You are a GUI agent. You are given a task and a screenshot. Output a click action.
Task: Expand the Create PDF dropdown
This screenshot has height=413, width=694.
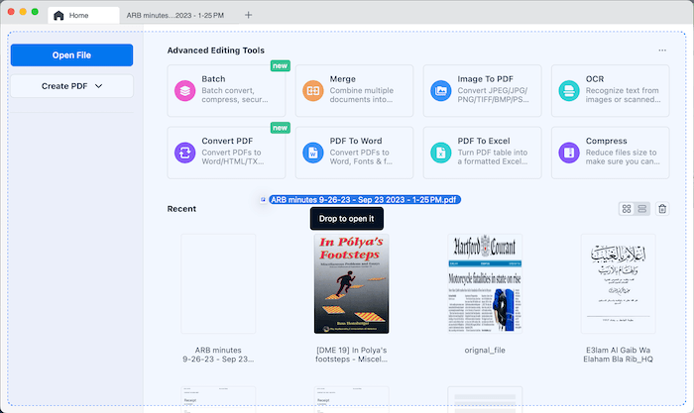(x=71, y=86)
